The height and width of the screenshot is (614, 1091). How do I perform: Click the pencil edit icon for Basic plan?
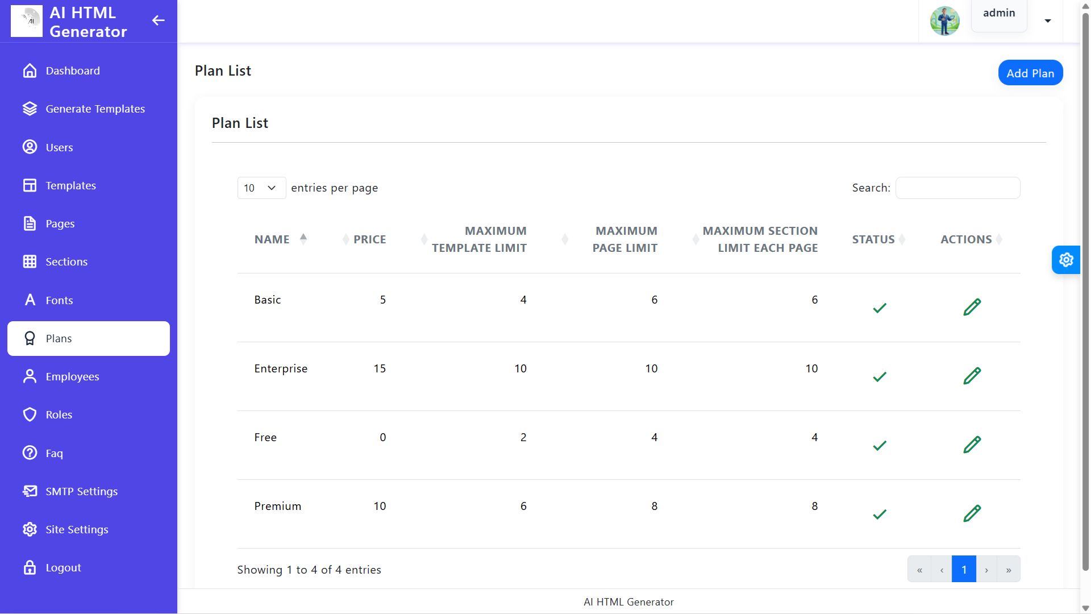point(972,307)
